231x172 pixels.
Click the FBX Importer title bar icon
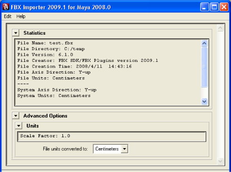point(6,7)
